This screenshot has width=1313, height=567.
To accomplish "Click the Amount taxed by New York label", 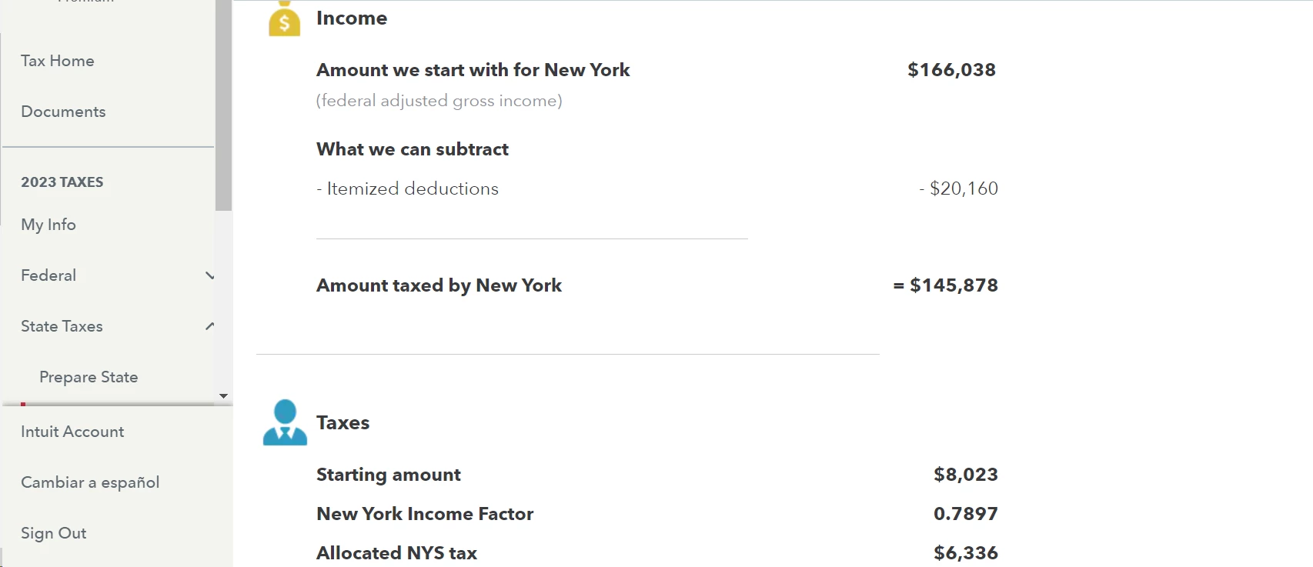I will 439,285.
